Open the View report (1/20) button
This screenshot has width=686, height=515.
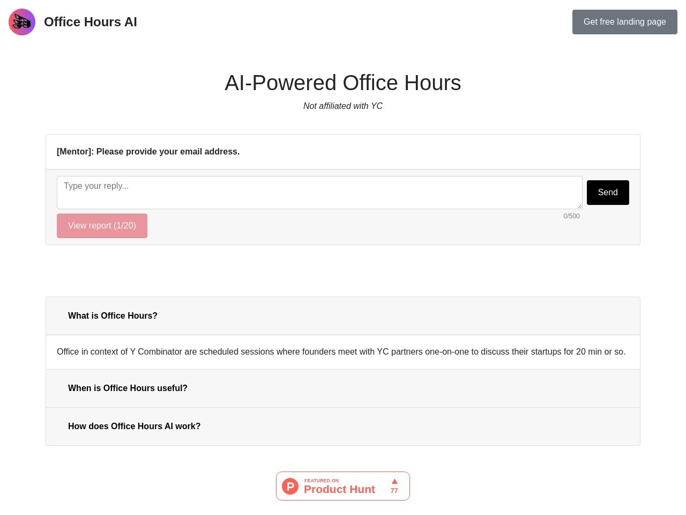(102, 226)
